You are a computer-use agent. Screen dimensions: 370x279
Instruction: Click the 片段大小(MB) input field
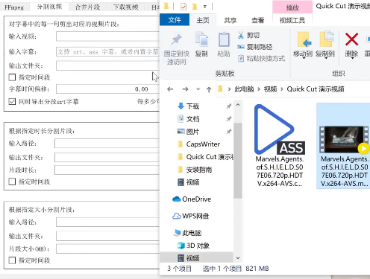click(107, 248)
